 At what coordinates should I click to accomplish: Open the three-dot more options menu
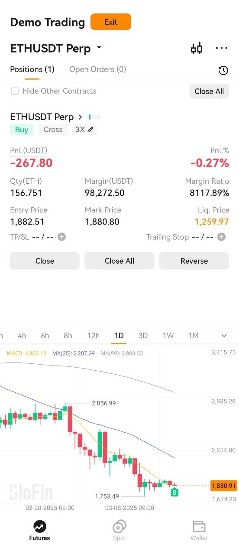[221, 48]
